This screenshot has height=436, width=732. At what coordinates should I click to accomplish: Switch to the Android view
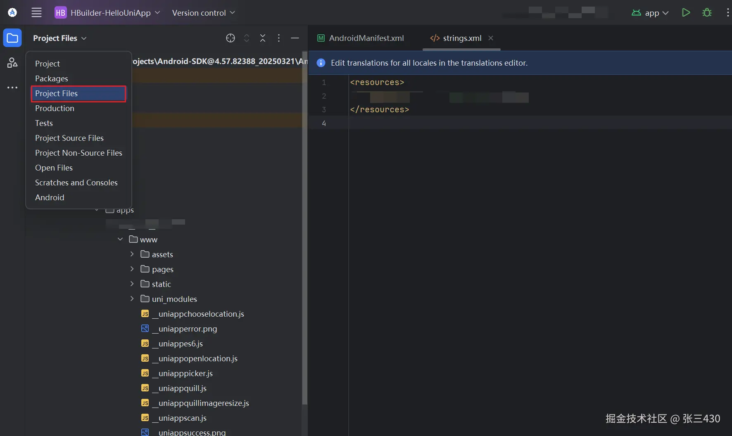pos(78,197)
